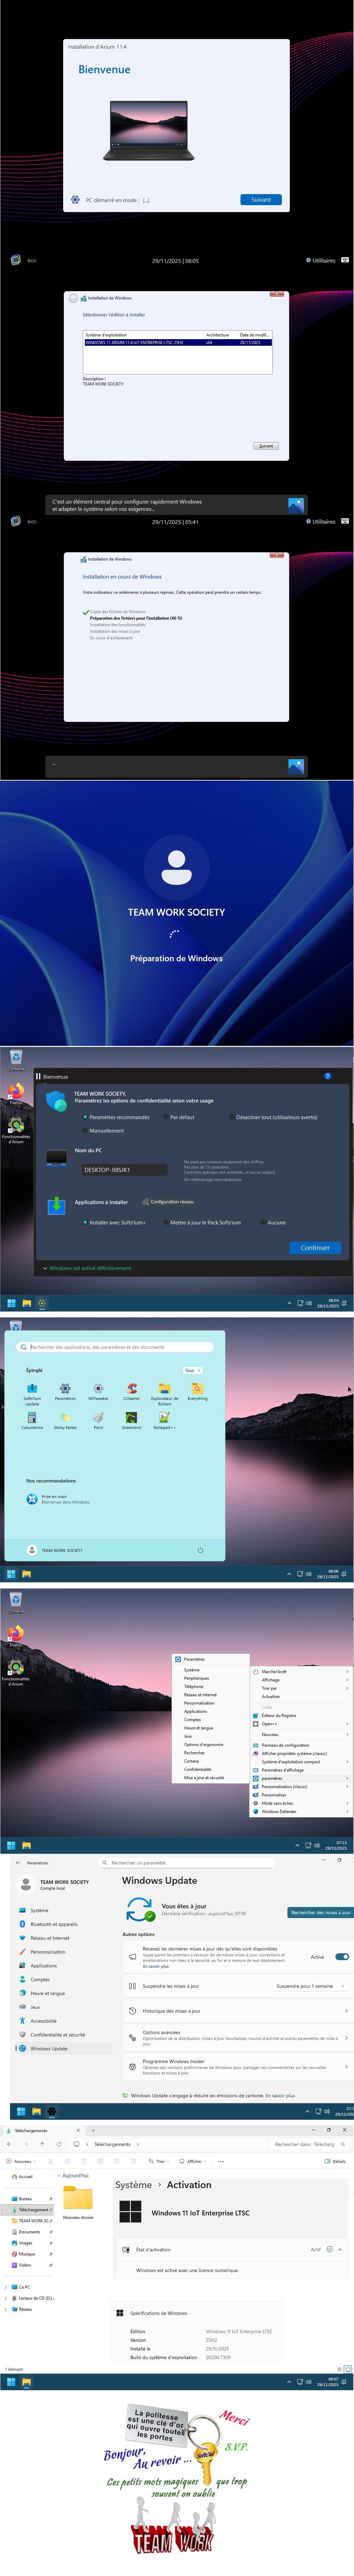
Task: Open Firefox desktop icon beside Bienvenue window
Action: pyautogui.click(x=16, y=1093)
